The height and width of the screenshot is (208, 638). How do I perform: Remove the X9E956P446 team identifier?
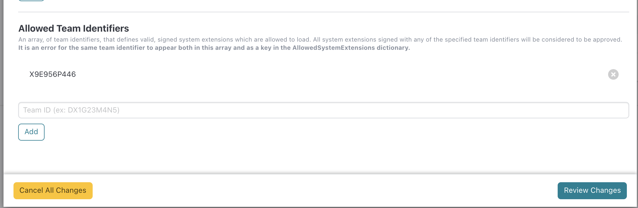613,74
